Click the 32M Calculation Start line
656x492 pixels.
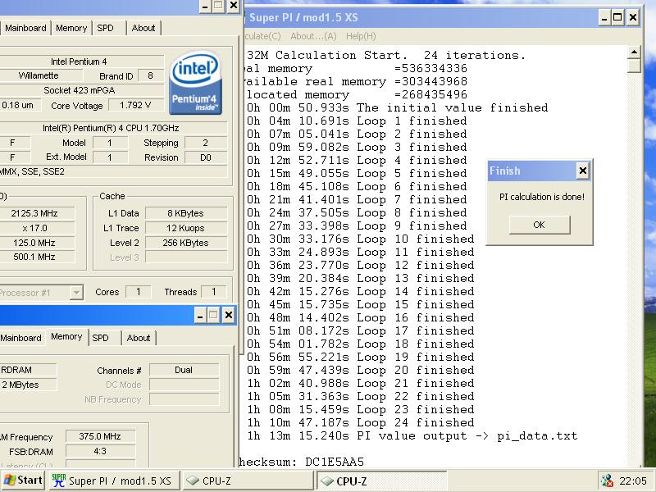385,55
